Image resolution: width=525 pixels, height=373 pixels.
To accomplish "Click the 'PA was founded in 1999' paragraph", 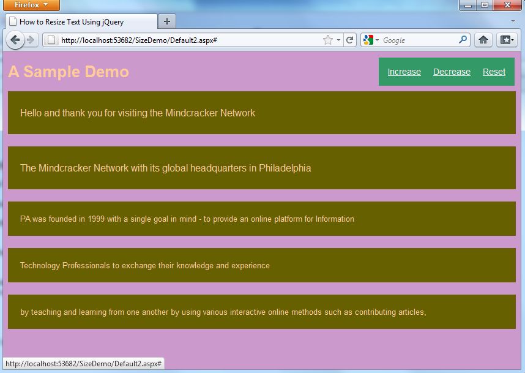I will 187,219.
